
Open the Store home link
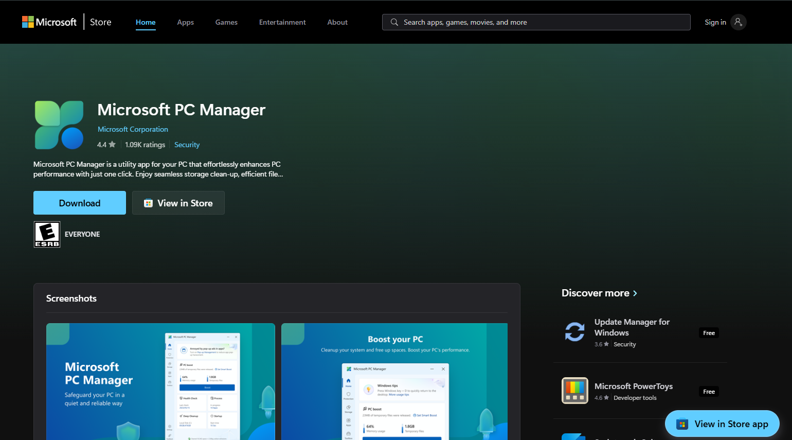tap(100, 22)
